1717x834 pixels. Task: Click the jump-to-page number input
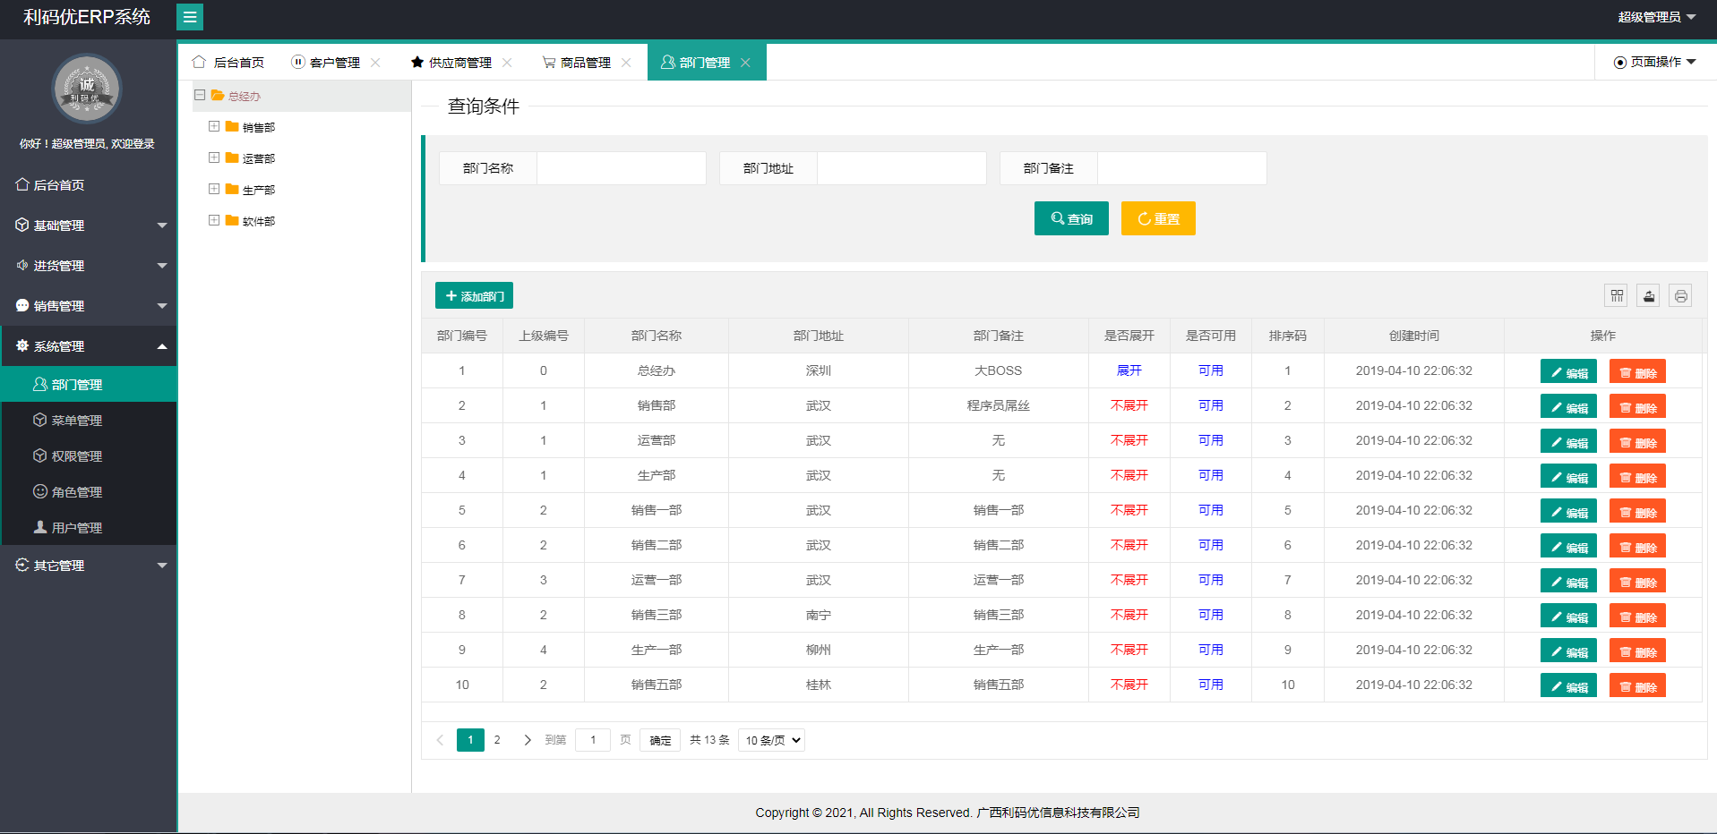593,740
